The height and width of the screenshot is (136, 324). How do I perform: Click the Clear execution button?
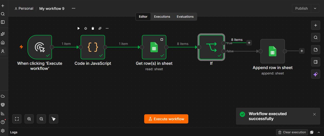[292, 132]
